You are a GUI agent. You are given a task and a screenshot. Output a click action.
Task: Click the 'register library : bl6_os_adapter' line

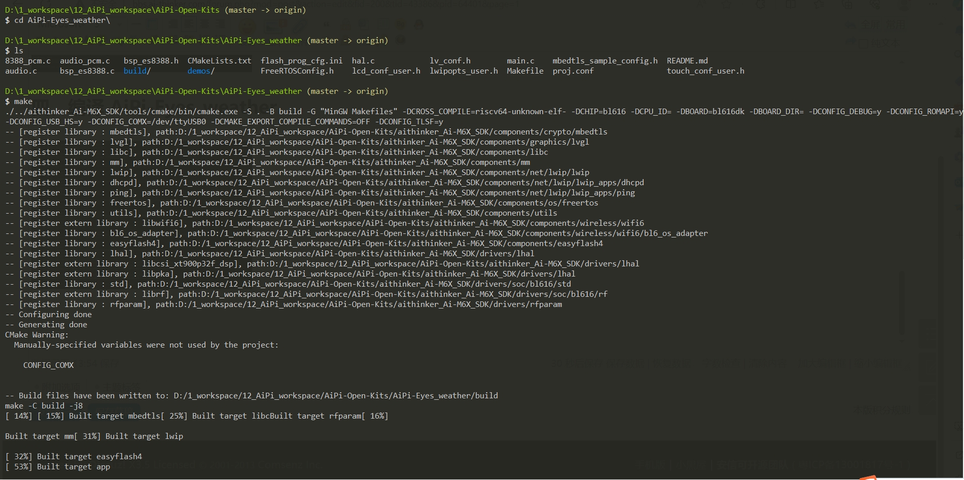[x=356, y=233]
